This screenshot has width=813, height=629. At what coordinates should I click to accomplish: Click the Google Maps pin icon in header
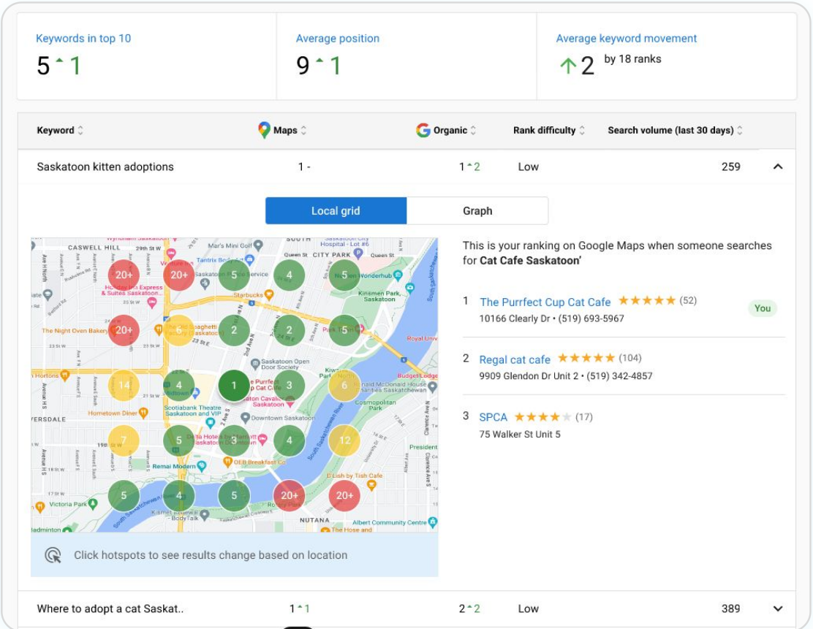(265, 130)
